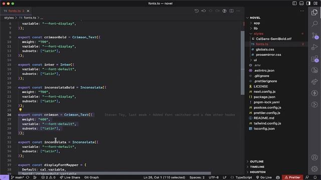The width and height of the screenshot is (321, 180).
Task: Open Customize Layout icon in title bar
Action: click(315, 3)
